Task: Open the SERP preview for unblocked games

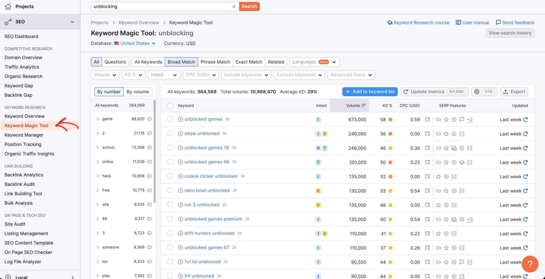Action: tap(427, 119)
